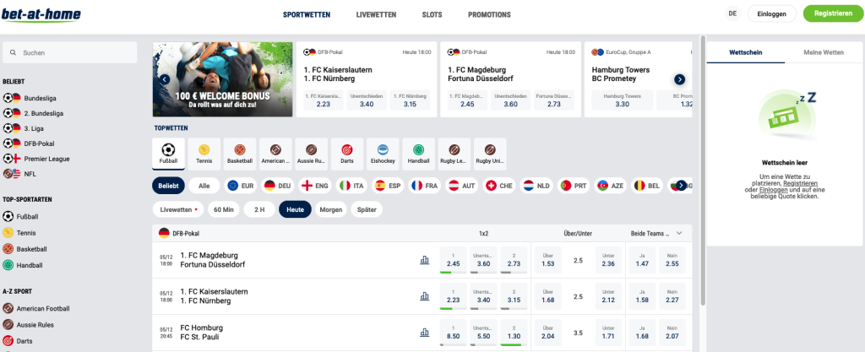Open Aussie Rules in A-Z Sport list
865x352 pixels.
[28, 324]
